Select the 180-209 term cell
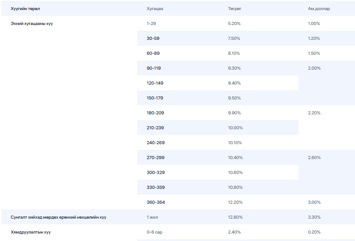The height and width of the screenshot is (241, 355). coord(155,113)
